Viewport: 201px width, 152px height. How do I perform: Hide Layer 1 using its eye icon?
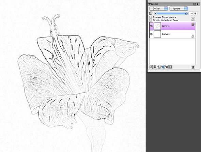tap(151, 26)
